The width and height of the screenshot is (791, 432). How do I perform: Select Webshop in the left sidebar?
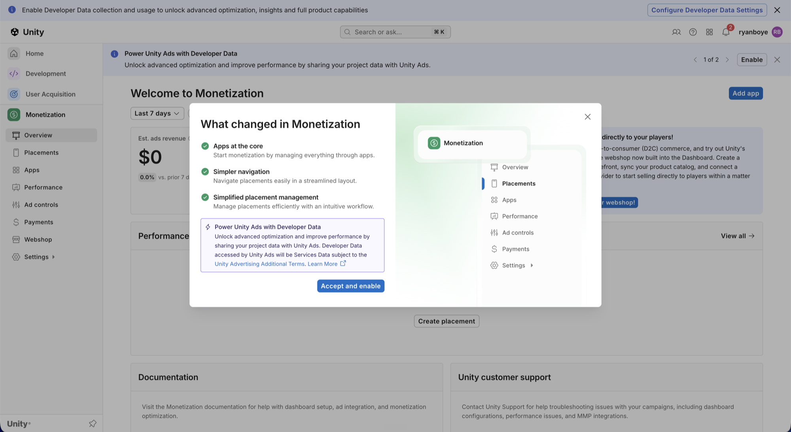click(x=51, y=240)
